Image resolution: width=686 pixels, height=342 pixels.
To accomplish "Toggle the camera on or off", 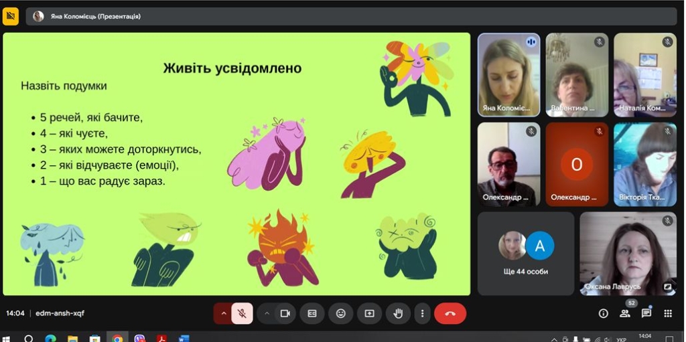I will [x=285, y=313].
